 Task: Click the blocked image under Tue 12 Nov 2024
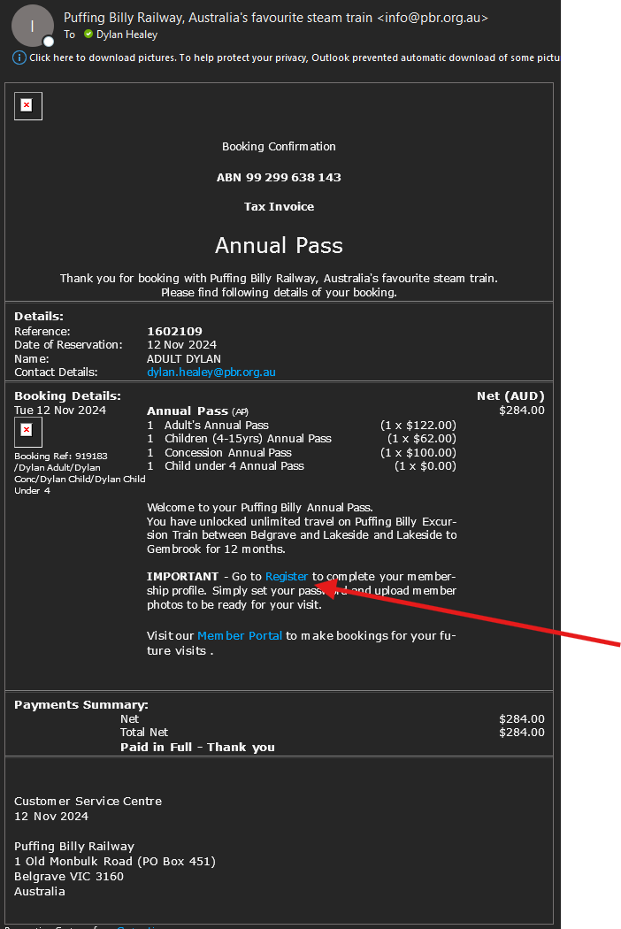[27, 431]
